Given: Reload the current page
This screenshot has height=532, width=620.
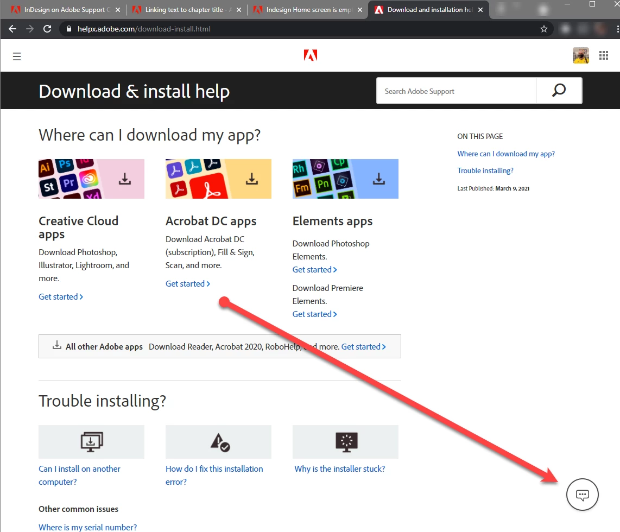Looking at the screenshot, I should tap(47, 29).
